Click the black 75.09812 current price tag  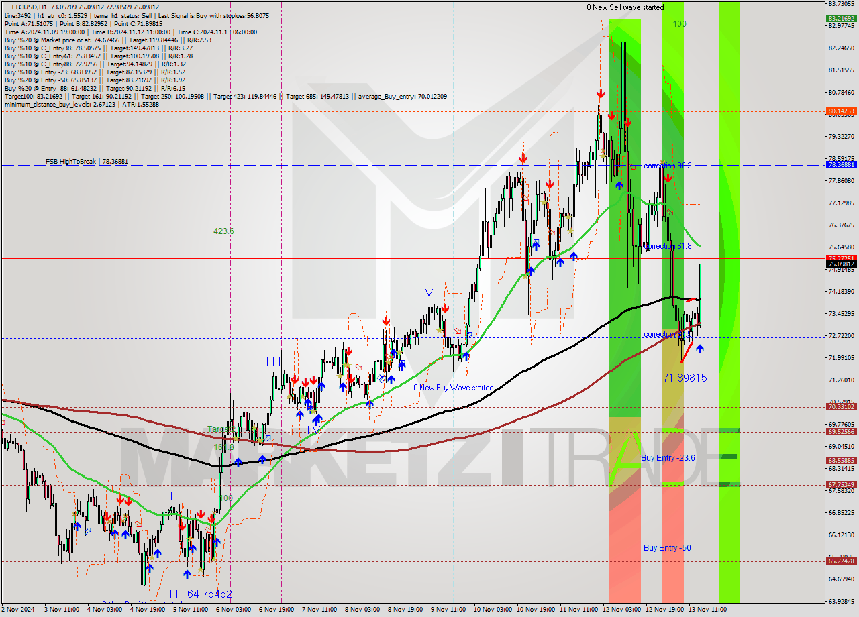pos(841,264)
